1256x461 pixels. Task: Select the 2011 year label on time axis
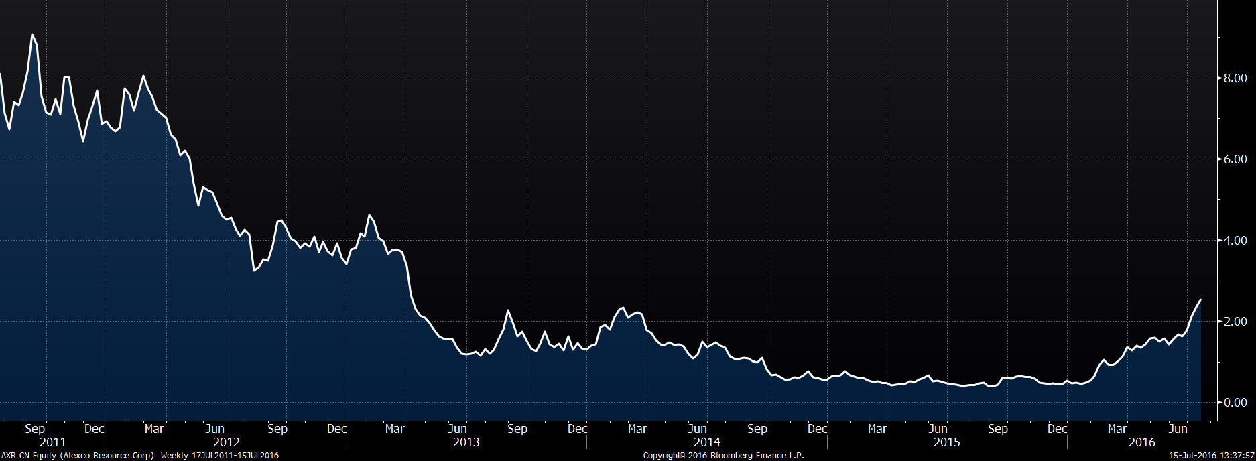(53, 442)
